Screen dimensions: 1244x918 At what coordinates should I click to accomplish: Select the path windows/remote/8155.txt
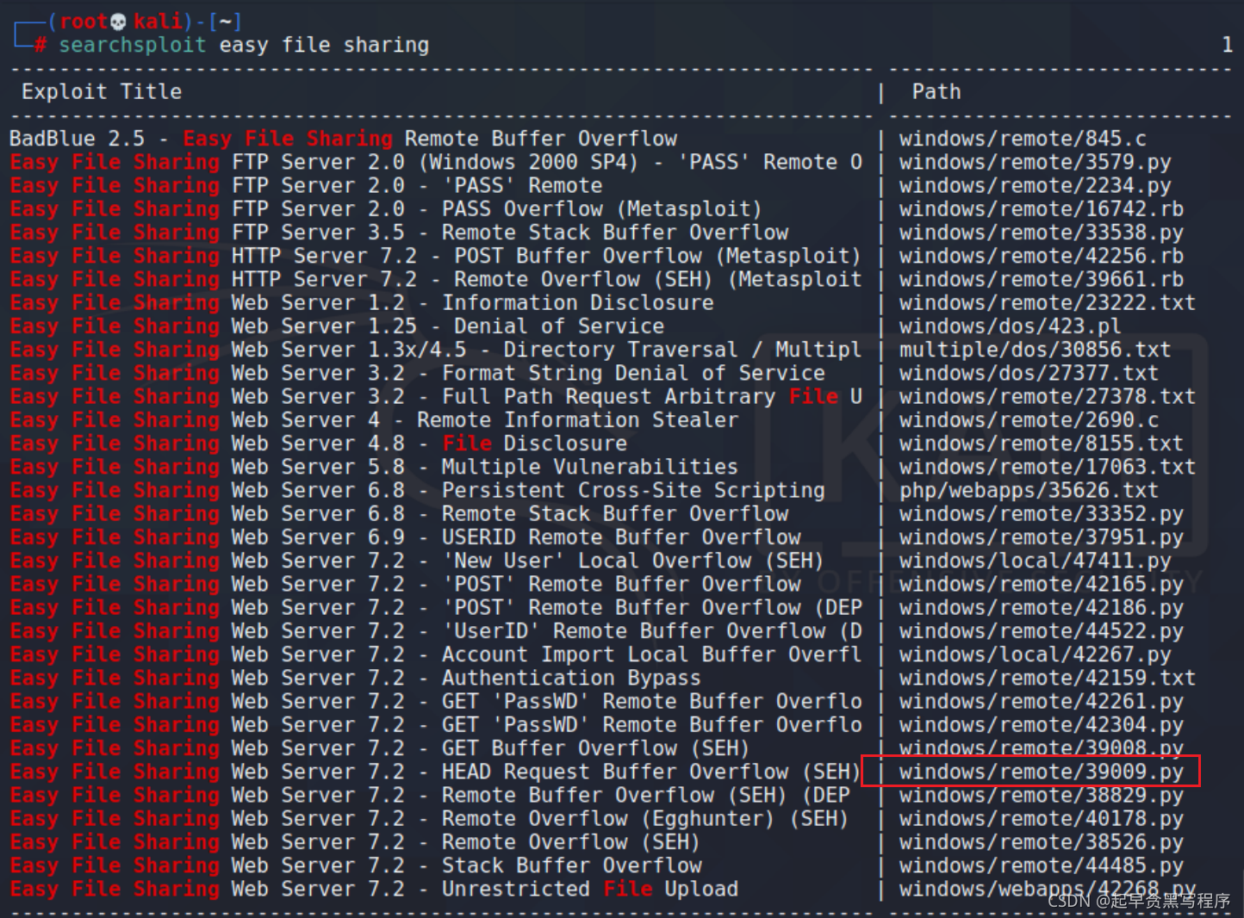pos(1041,443)
